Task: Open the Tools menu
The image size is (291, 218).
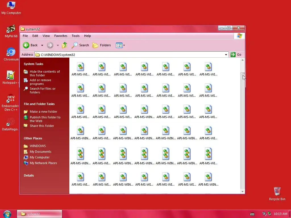Action: [76, 36]
